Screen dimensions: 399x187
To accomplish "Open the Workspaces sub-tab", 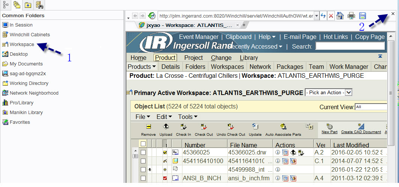I will 227,67.
